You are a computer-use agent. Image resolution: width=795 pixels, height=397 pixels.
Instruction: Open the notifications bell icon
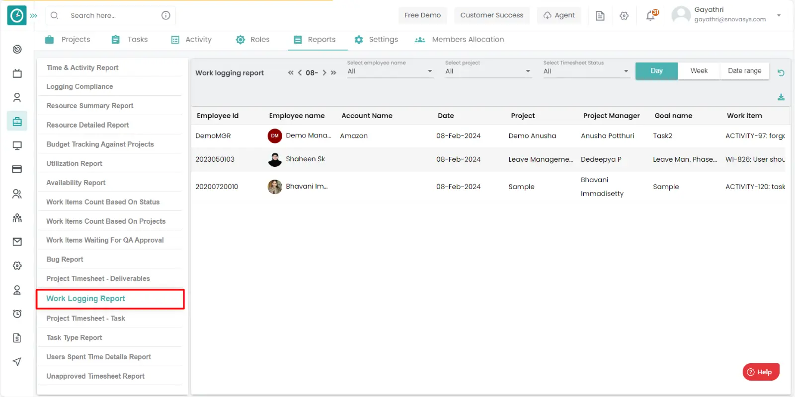coord(650,16)
